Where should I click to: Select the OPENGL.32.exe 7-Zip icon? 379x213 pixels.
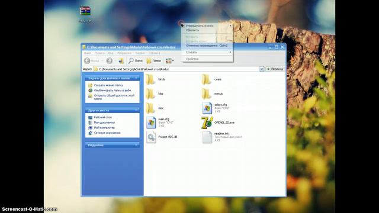207,122
